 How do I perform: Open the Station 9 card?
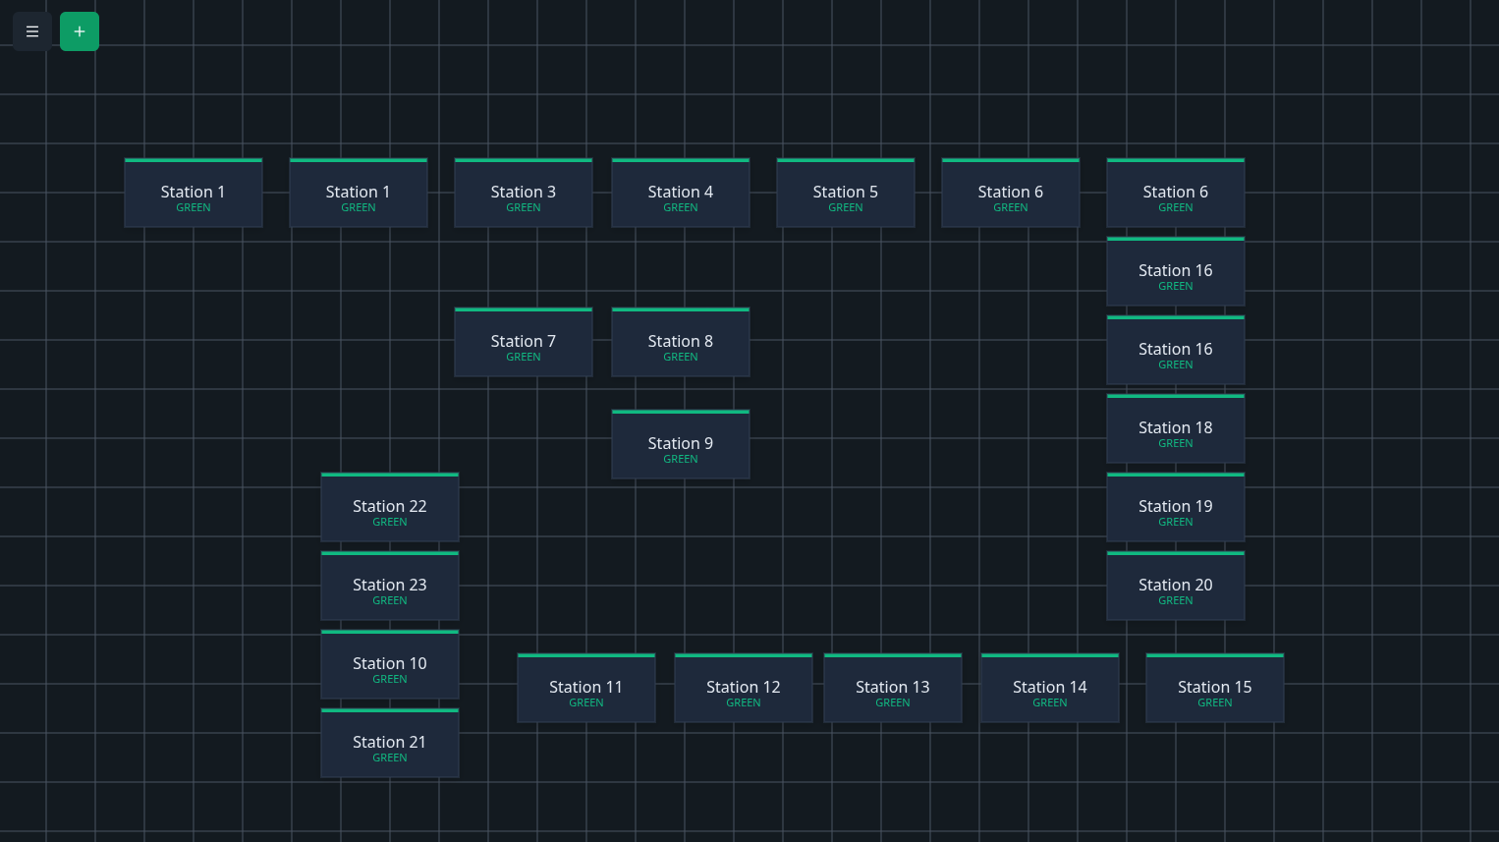tap(680, 443)
